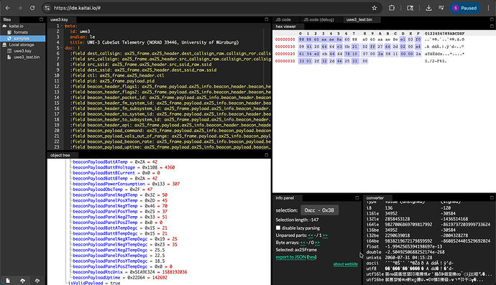Click editor line 4 with the title field
The width and height of the screenshot is (496, 285).
pyautogui.click(x=155, y=42)
